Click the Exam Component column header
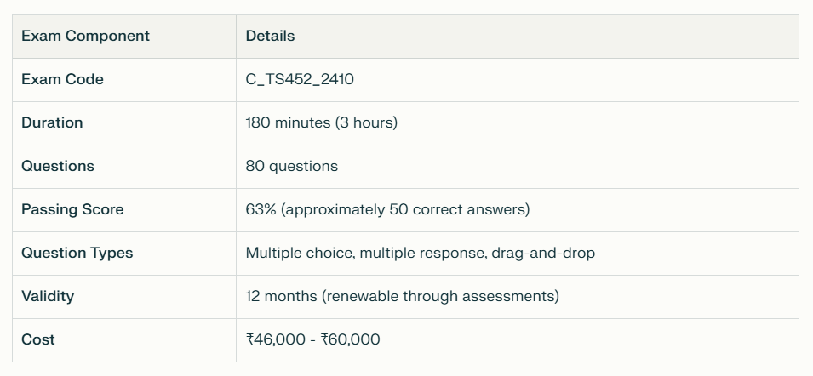813x376 pixels. [85, 36]
